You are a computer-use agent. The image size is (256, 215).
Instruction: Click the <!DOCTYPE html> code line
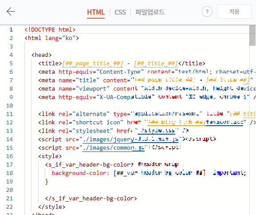click(50, 30)
